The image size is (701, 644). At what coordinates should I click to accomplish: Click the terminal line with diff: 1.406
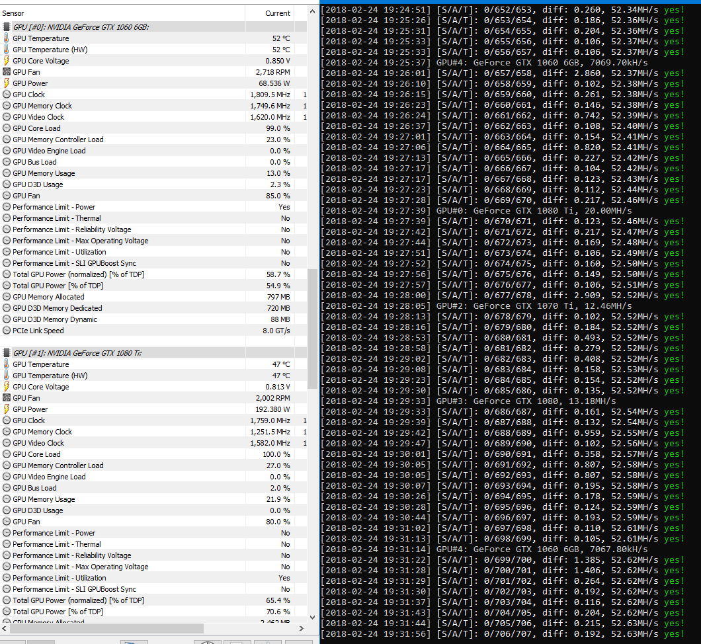(503, 570)
